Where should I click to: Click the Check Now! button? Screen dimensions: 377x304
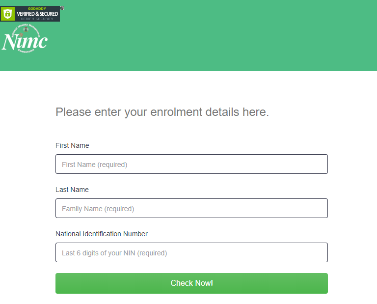(x=191, y=283)
